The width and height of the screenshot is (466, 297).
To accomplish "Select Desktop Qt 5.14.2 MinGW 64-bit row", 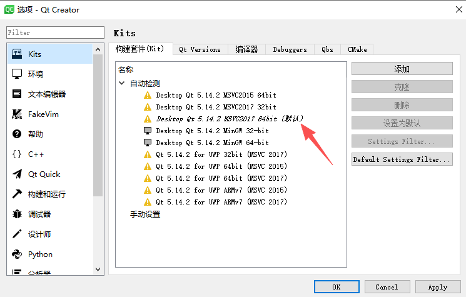I will 213,143.
